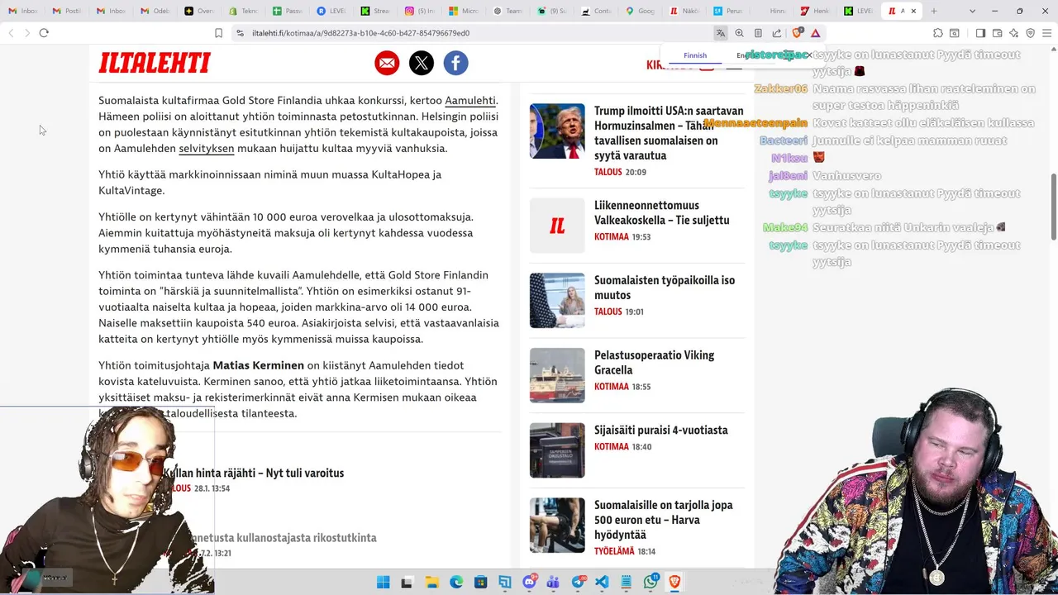Open Kullan hinta räjähti related article
Screen dimensions: 1058x595
point(253,474)
